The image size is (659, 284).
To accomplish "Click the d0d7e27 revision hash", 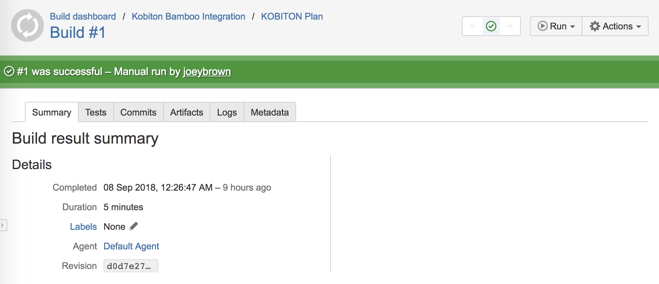I will click(x=130, y=266).
